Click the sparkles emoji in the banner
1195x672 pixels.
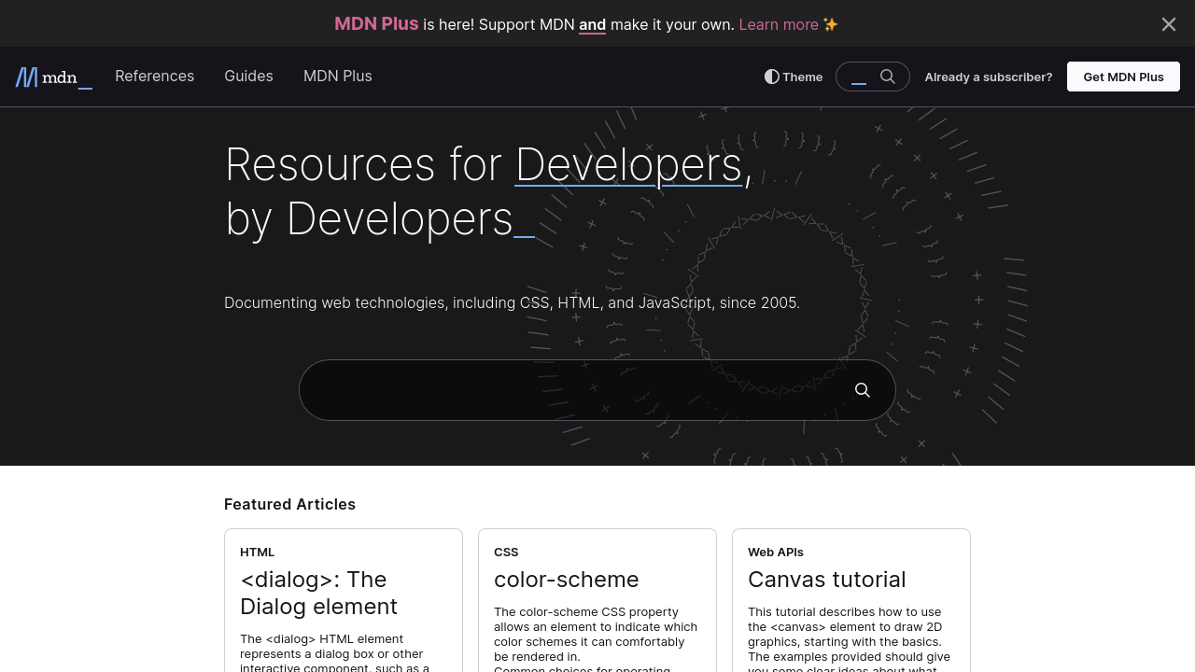point(830,24)
